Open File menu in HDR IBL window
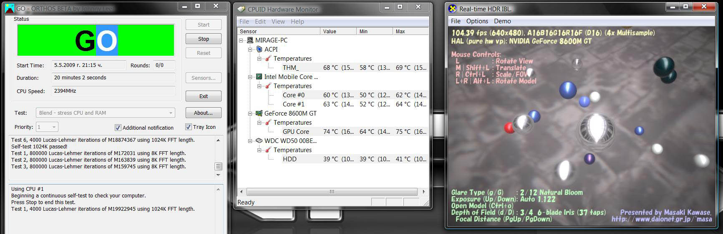 [456, 21]
